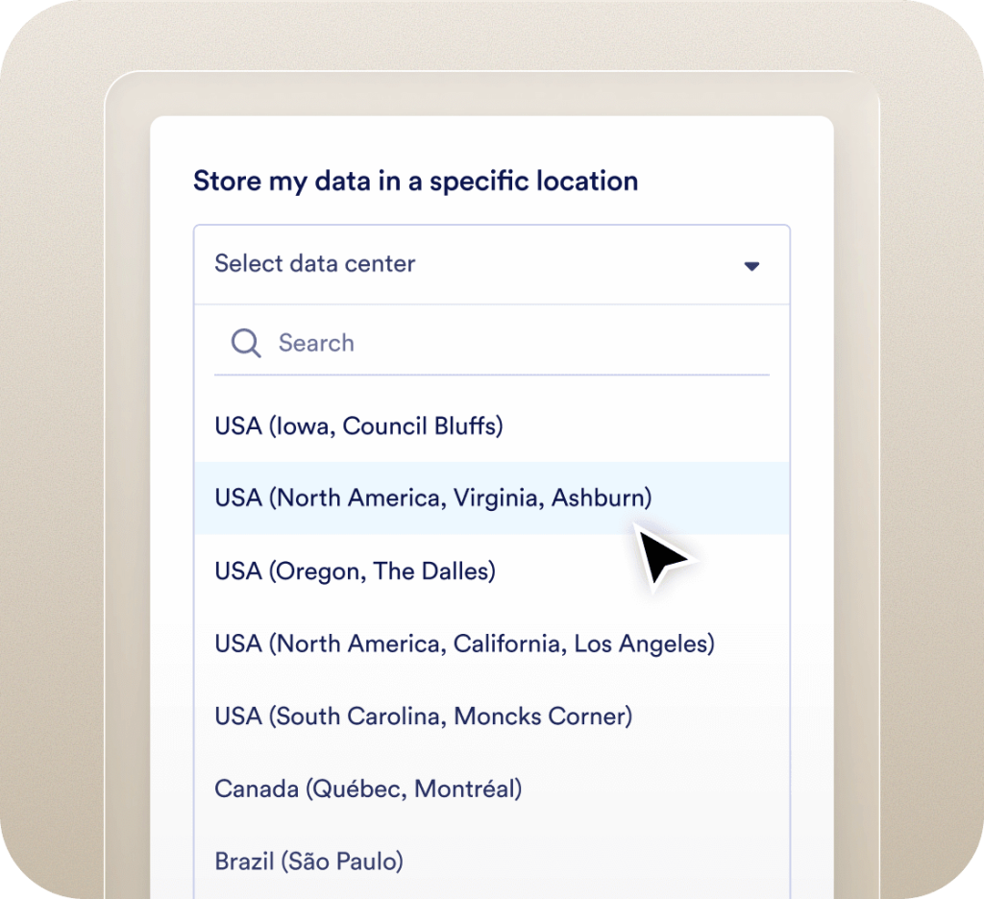This screenshot has width=984, height=899.
Task: Click the Store my data heading
Action: 415,181
